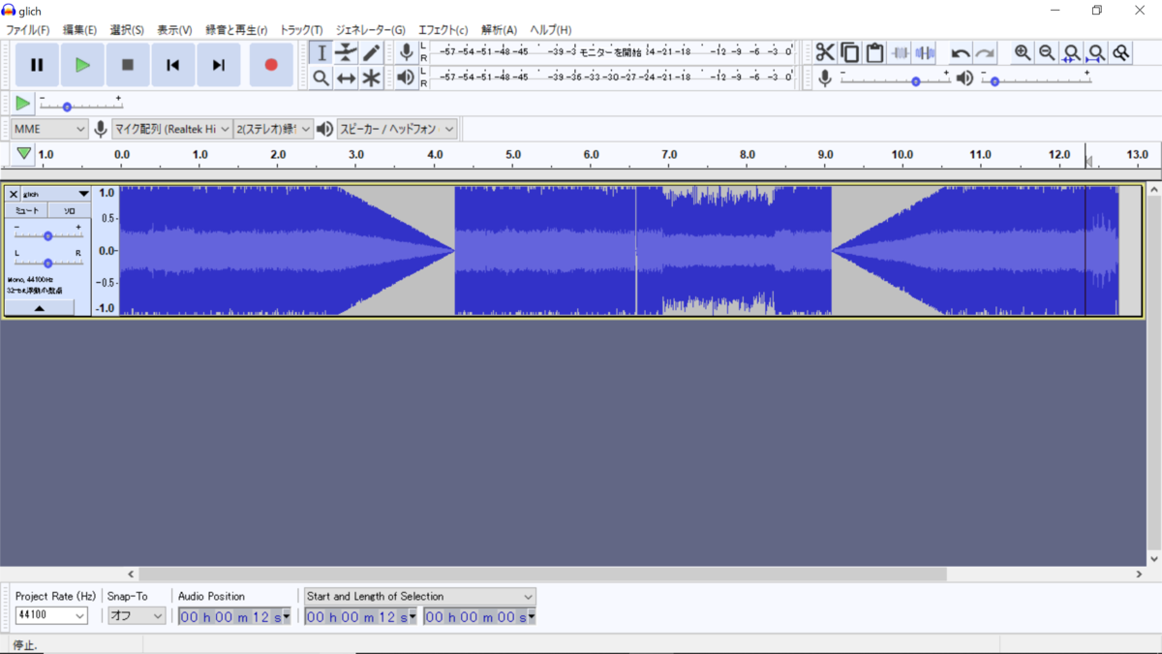
Task: Click the selection length time field
Action: click(x=479, y=617)
